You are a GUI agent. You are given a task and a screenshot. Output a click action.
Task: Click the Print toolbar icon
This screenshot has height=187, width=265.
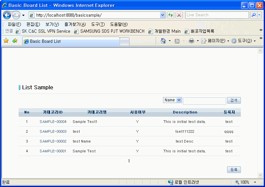(x=191, y=41)
